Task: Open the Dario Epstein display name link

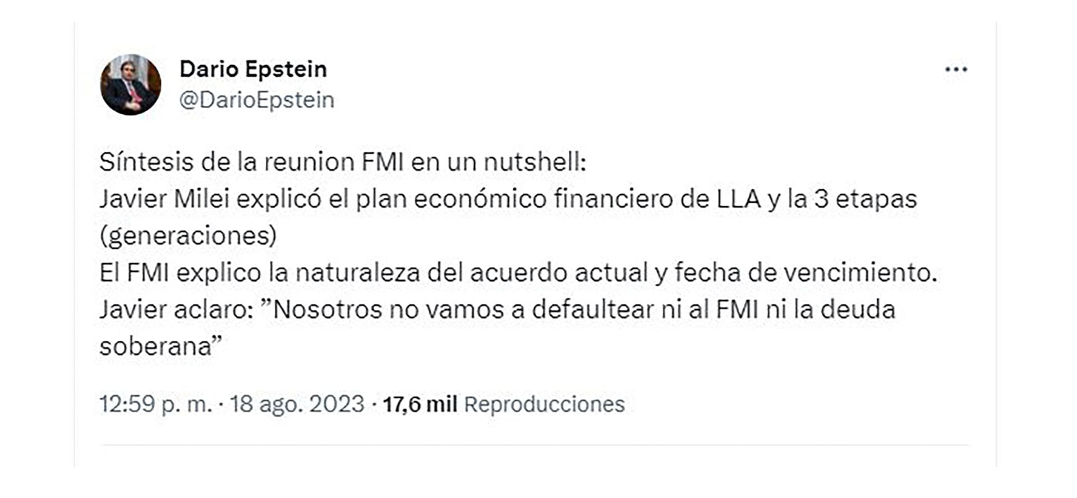Action: click(253, 69)
